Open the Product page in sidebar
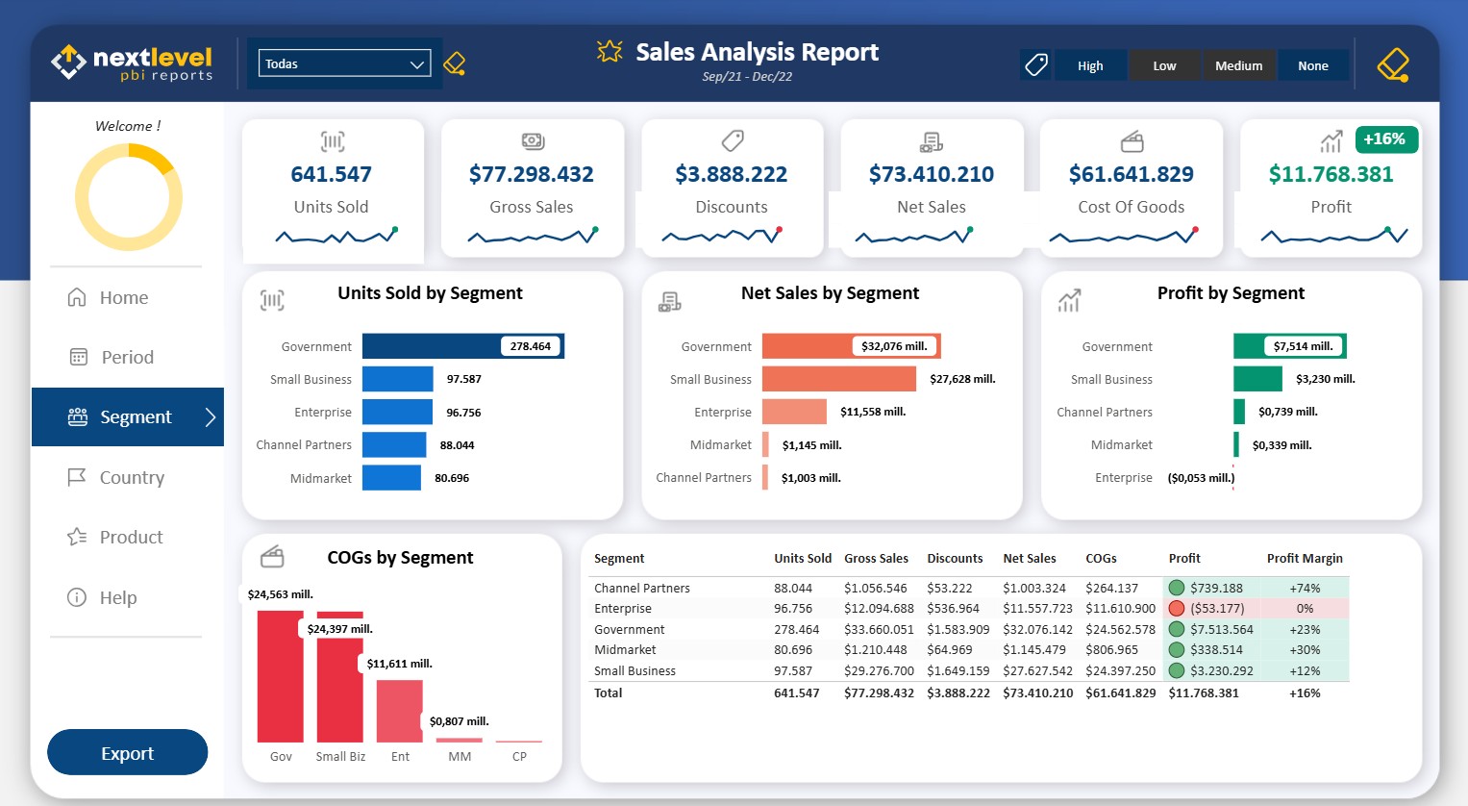The width and height of the screenshot is (1468, 806). (131, 537)
